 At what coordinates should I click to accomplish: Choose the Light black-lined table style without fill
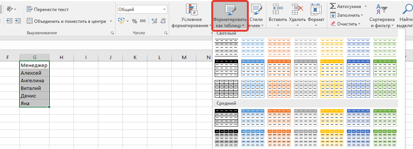[227, 48]
